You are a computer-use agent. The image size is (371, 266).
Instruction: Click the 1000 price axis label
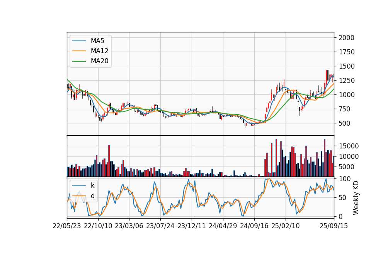coord(346,95)
